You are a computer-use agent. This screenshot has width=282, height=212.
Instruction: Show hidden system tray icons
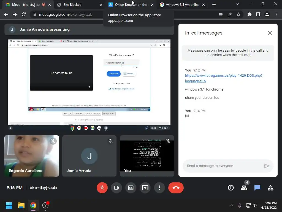232,205
